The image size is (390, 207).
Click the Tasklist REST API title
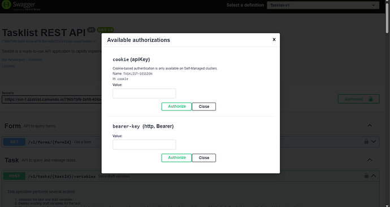44,33
